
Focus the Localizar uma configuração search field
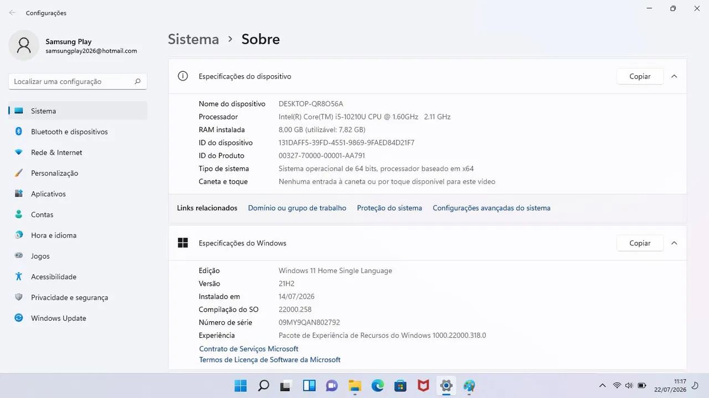tap(78, 81)
